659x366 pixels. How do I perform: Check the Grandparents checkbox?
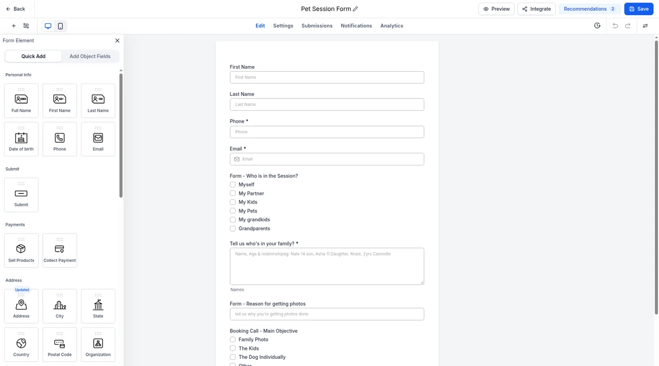point(233,228)
